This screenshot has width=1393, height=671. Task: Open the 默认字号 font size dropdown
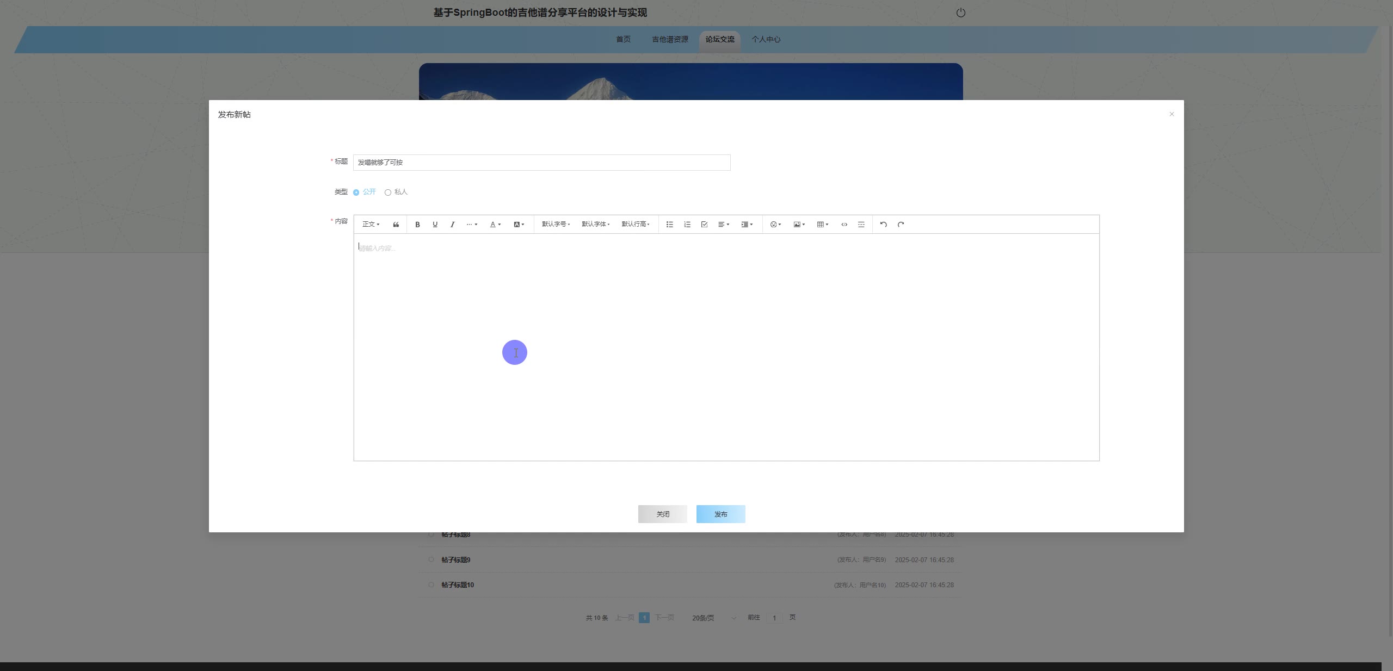[x=556, y=225]
